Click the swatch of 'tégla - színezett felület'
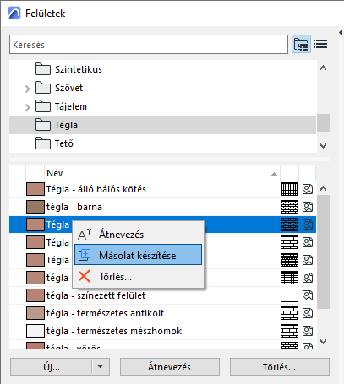Image resolution: width=344 pixels, height=384 pixels. tap(35, 295)
